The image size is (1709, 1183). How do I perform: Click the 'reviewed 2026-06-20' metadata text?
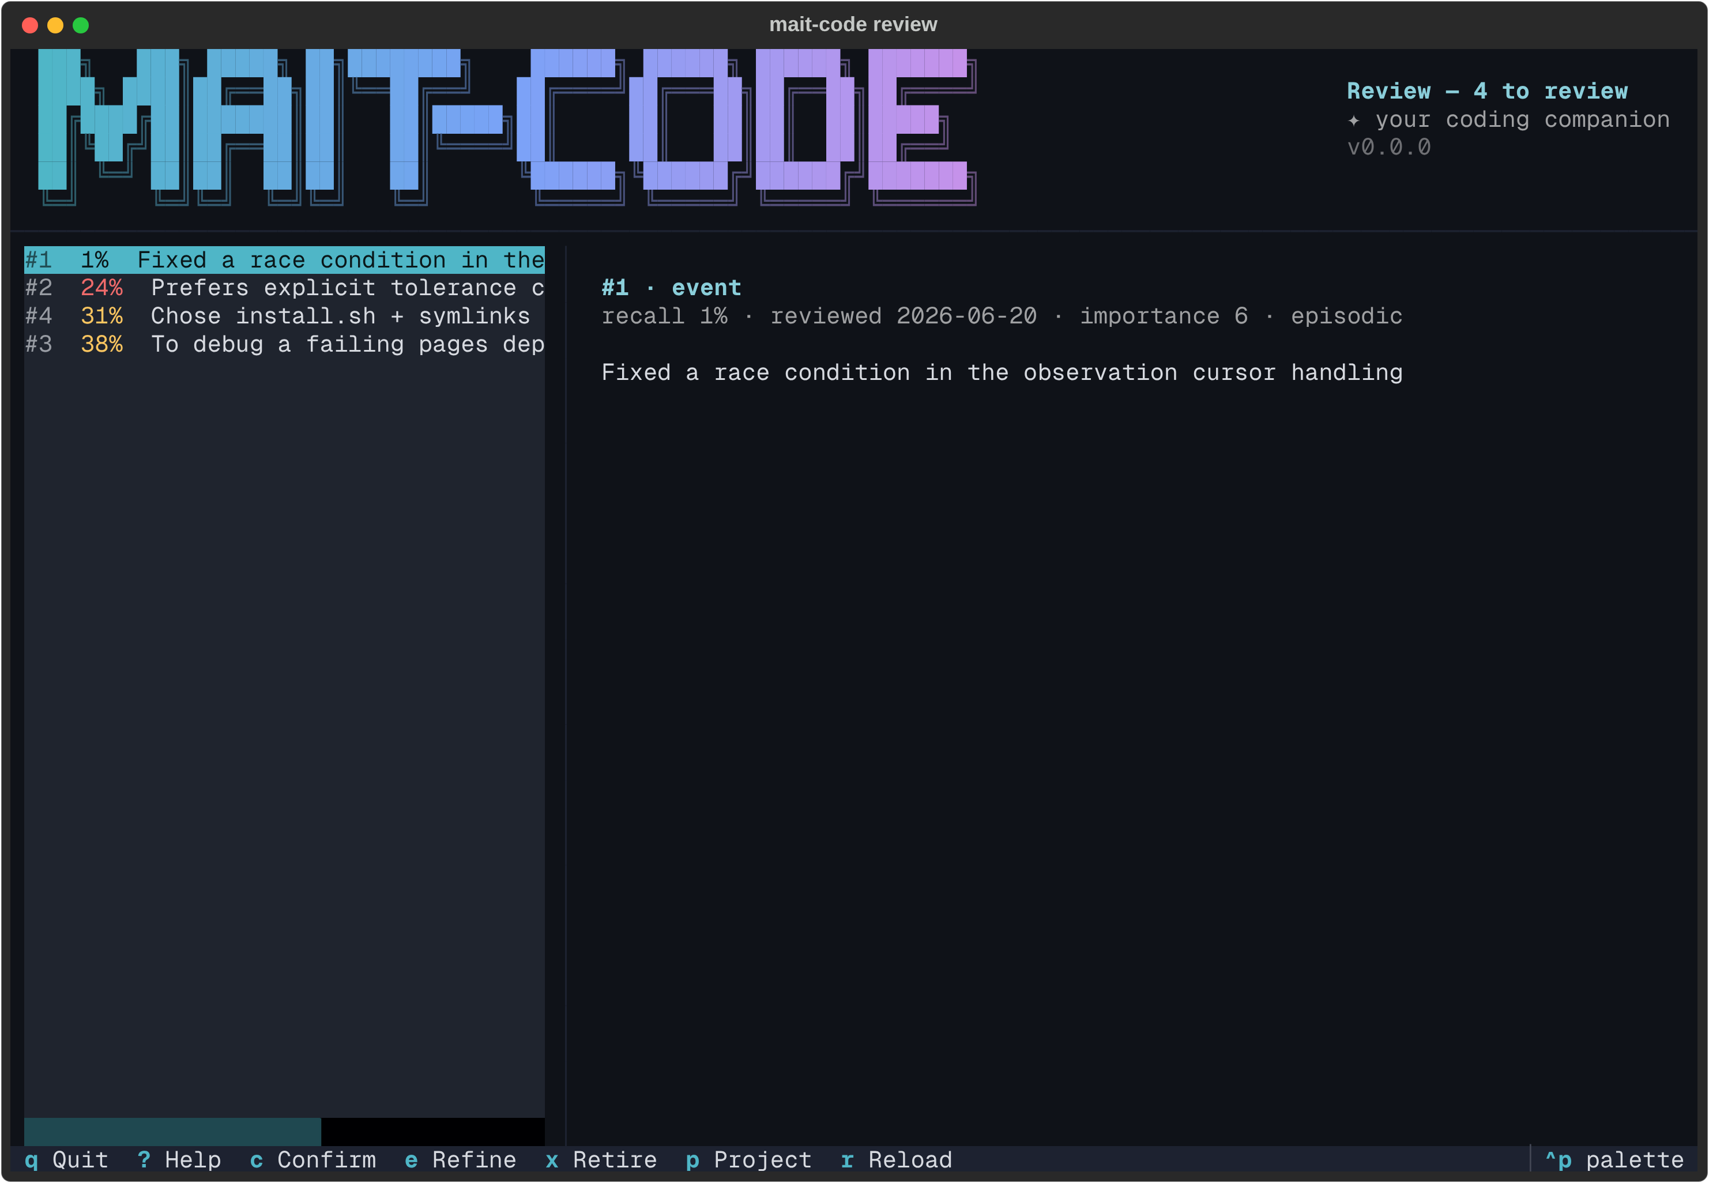(x=904, y=316)
